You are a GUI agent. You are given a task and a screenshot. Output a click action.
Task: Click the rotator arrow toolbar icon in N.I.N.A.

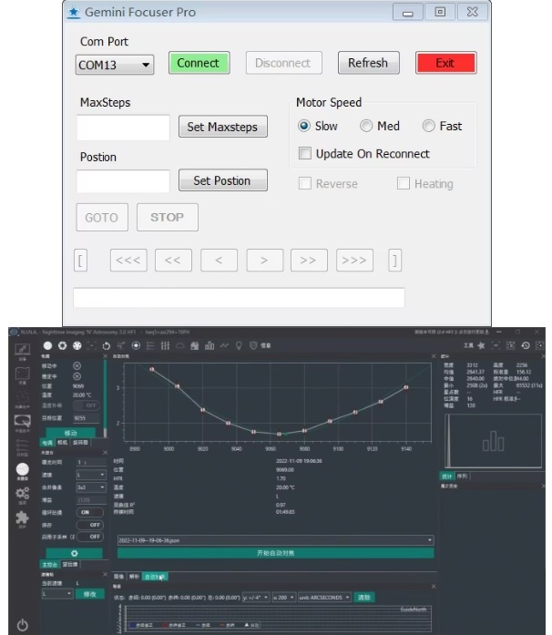pyautogui.click(x=107, y=345)
